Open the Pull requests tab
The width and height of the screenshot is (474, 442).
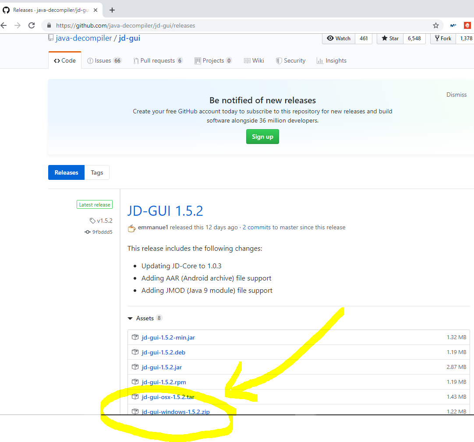(x=158, y=60)
